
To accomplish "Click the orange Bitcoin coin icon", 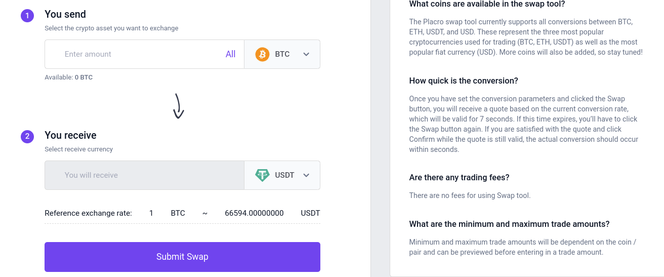I will pos(262,54).
